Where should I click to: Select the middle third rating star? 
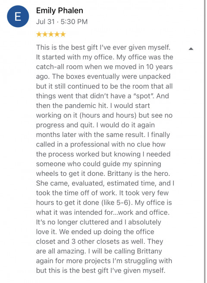pyautogui.click(x=51, y=34)
